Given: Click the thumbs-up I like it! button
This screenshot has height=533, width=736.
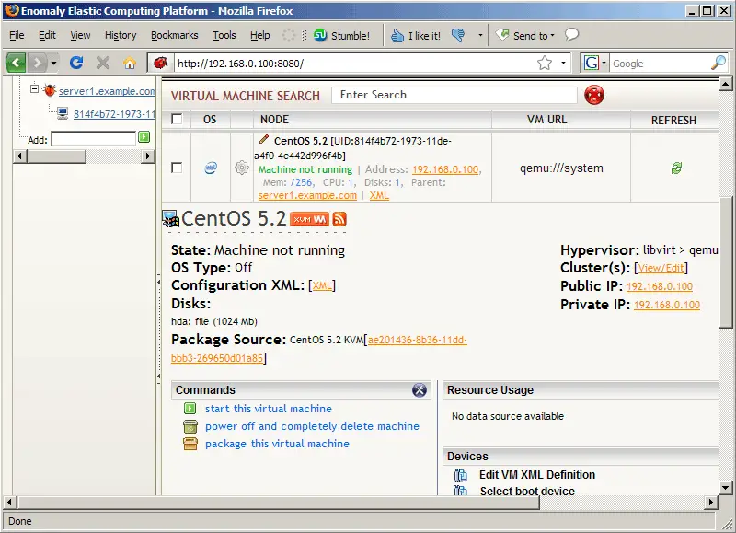Looking at the screenshot, I should 416,35.
